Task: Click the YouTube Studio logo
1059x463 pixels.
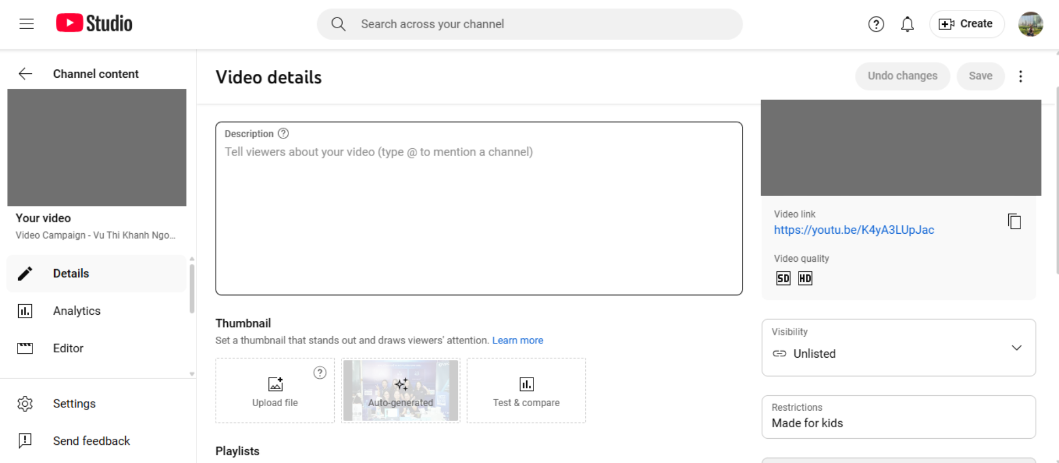Action: coord(94,23)
